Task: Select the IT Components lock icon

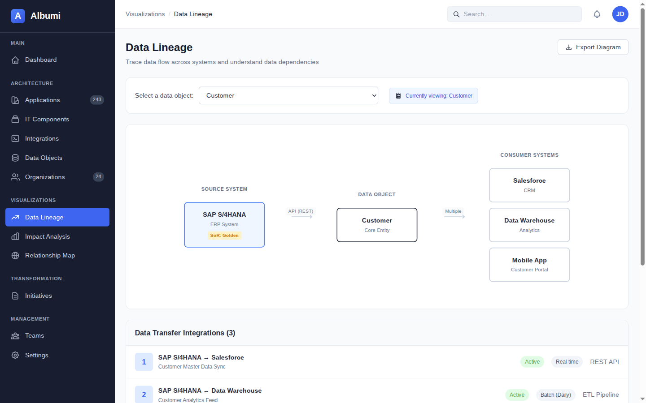Action: pyautogui.click(x=15, y=119)
